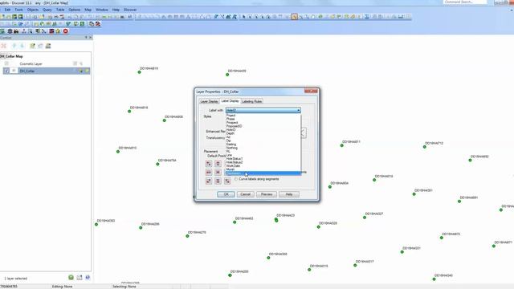Choose HoleStatus1 in label field list
Screen dimensions: 514x289
[x=263, y=159]
